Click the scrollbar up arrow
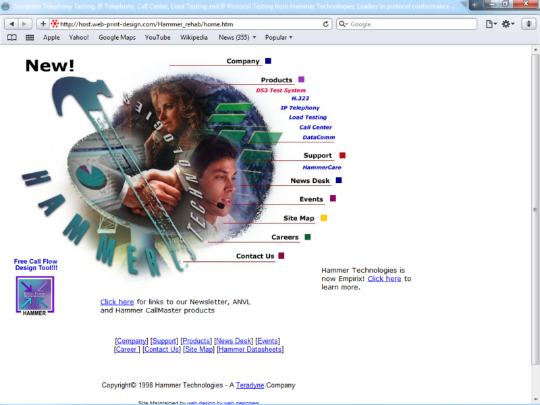 click(535, 50)
